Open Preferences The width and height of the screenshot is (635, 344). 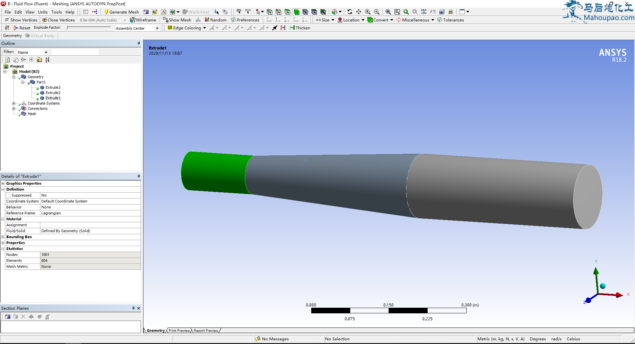tap(245, 20)
